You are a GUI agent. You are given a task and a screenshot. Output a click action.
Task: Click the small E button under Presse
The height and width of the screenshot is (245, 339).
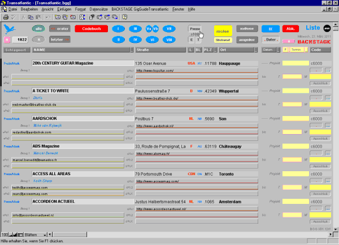click(192, 40)
